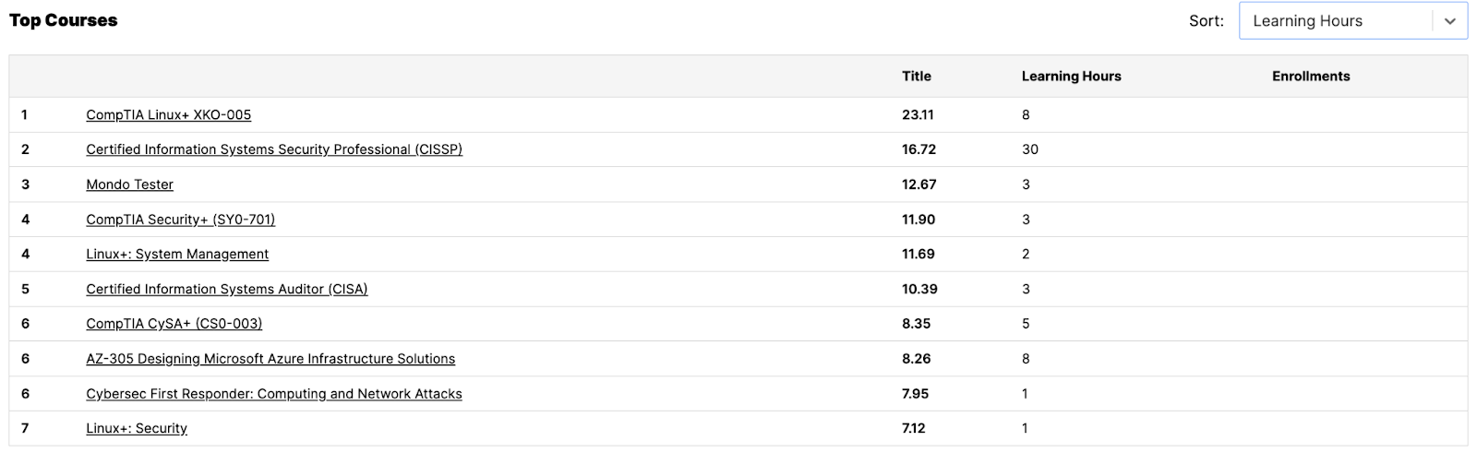
Task: Click rank number 1 in the table
Action: coord(24,115)
